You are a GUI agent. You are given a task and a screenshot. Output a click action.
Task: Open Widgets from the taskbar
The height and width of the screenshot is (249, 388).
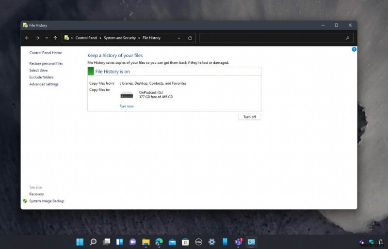click(x=119, y=242)
